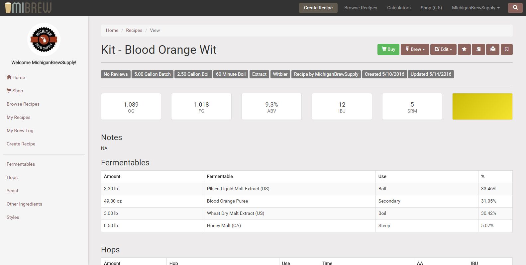Click the Michigan Brew Supply avatar
The height and width of the screenshot is (265, 526).
(44, 40)
